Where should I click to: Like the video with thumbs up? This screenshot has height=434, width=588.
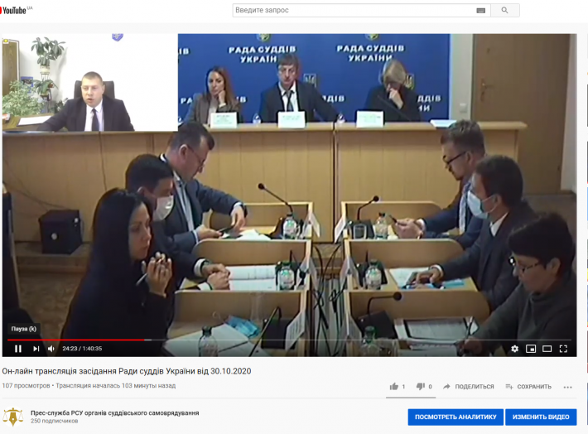coord(397,387)
